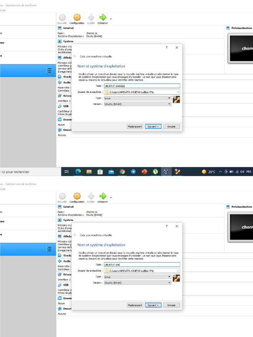Open Démarrer dropdown arrow behind the 'UBUNTUT ami' dialog
Screen dimensions: 253x337
(111, 197)
